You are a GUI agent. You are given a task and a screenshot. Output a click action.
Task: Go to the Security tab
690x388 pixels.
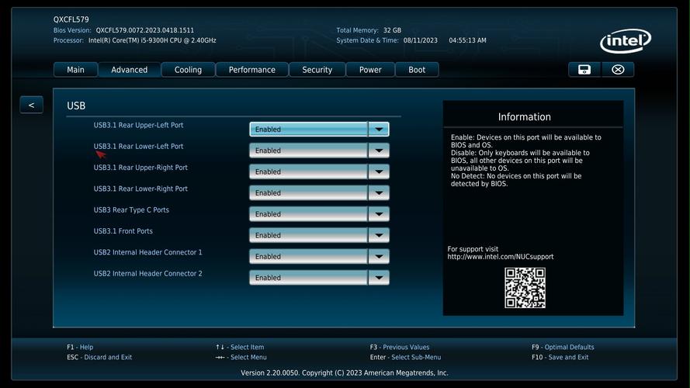(x=317, y=70)
